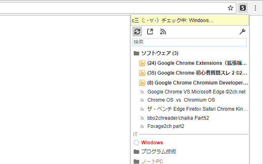This screenshot has width=263, height=164.
Task: Click the RSS feed icon in popup toolbar
Action: click(163, 32)
